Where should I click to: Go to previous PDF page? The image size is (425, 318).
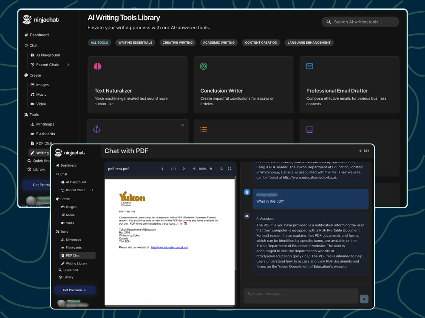pos(162,169)
